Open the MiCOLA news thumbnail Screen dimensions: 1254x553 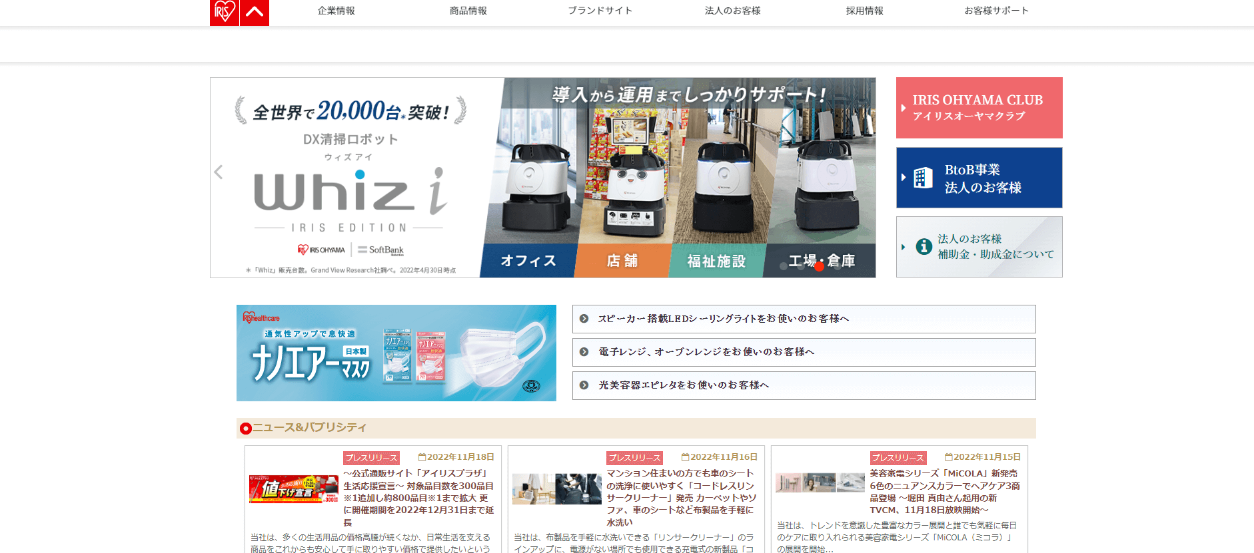[x=820, y=482]
